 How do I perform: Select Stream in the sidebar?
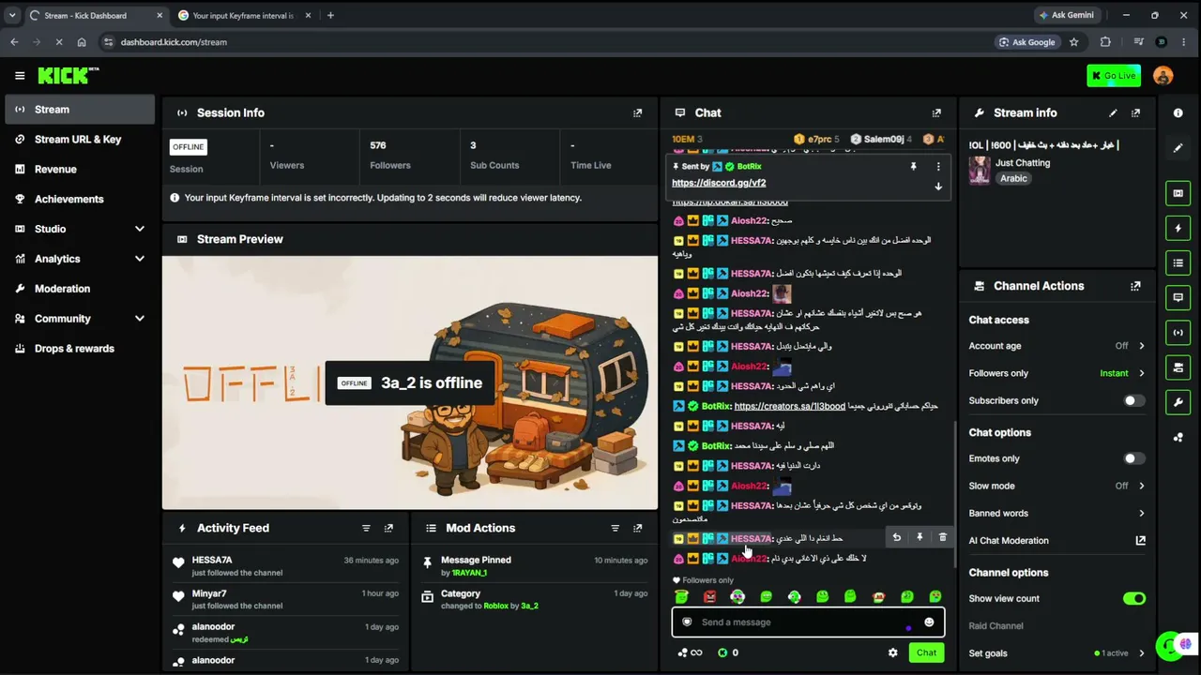(80, 110)
